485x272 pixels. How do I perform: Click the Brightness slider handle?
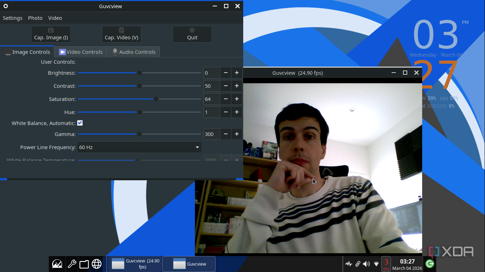(x=139, y=73)
